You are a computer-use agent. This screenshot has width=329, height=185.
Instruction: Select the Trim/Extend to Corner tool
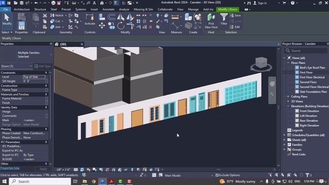tap(130, 26)
